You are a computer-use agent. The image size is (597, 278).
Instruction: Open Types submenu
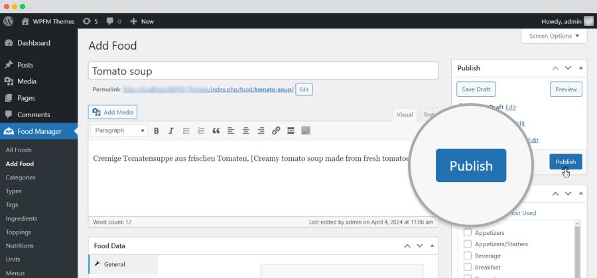tap(14, 191)
